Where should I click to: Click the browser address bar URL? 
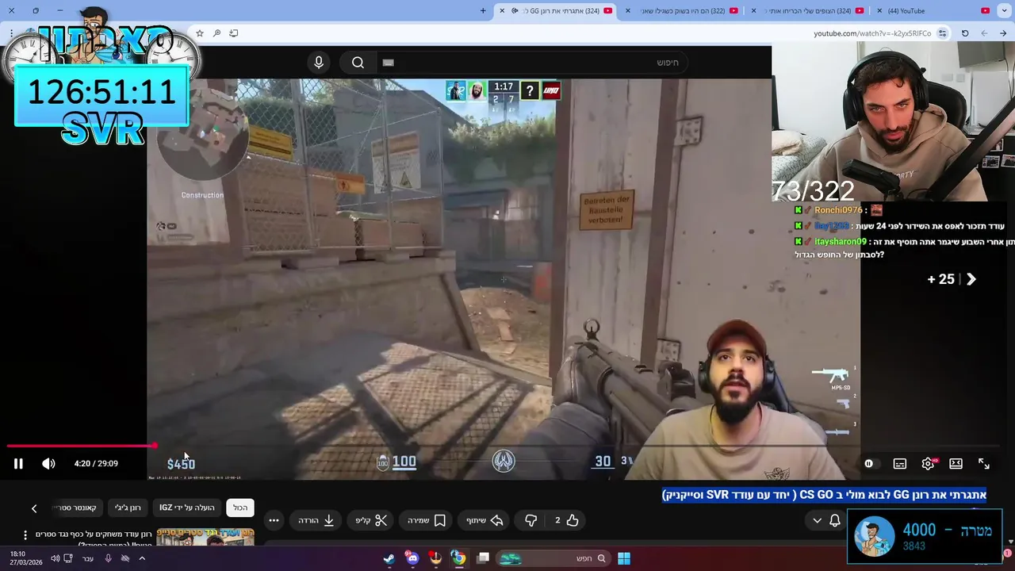click(x=872, y=33)
